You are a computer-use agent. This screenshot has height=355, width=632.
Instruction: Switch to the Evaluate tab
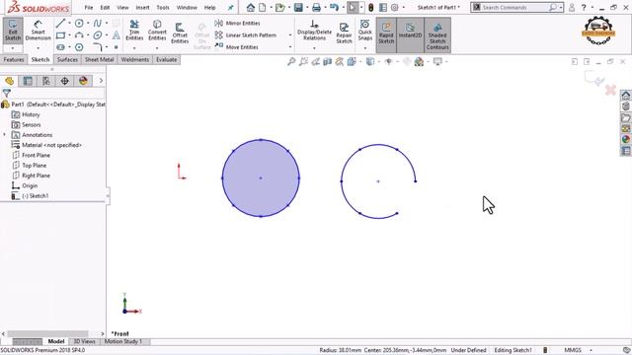167,59
